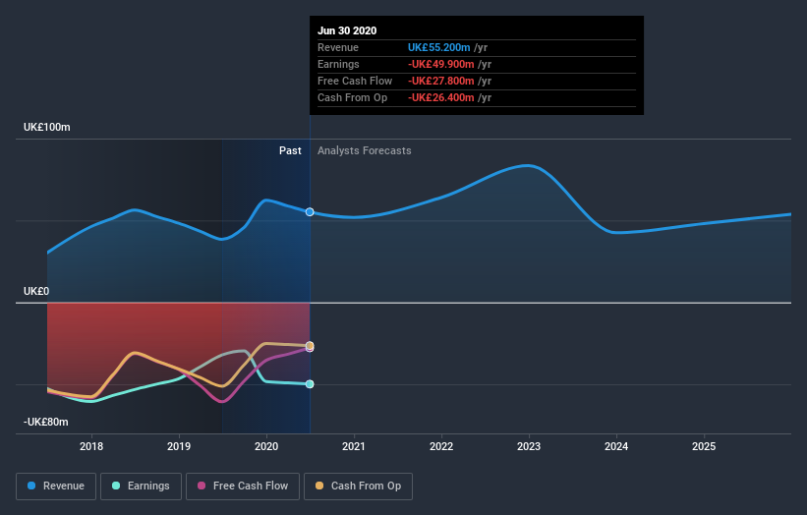Toggle the Revenue legend series
The height and width of the screenshot is (515, 807).
pos(56,486)
